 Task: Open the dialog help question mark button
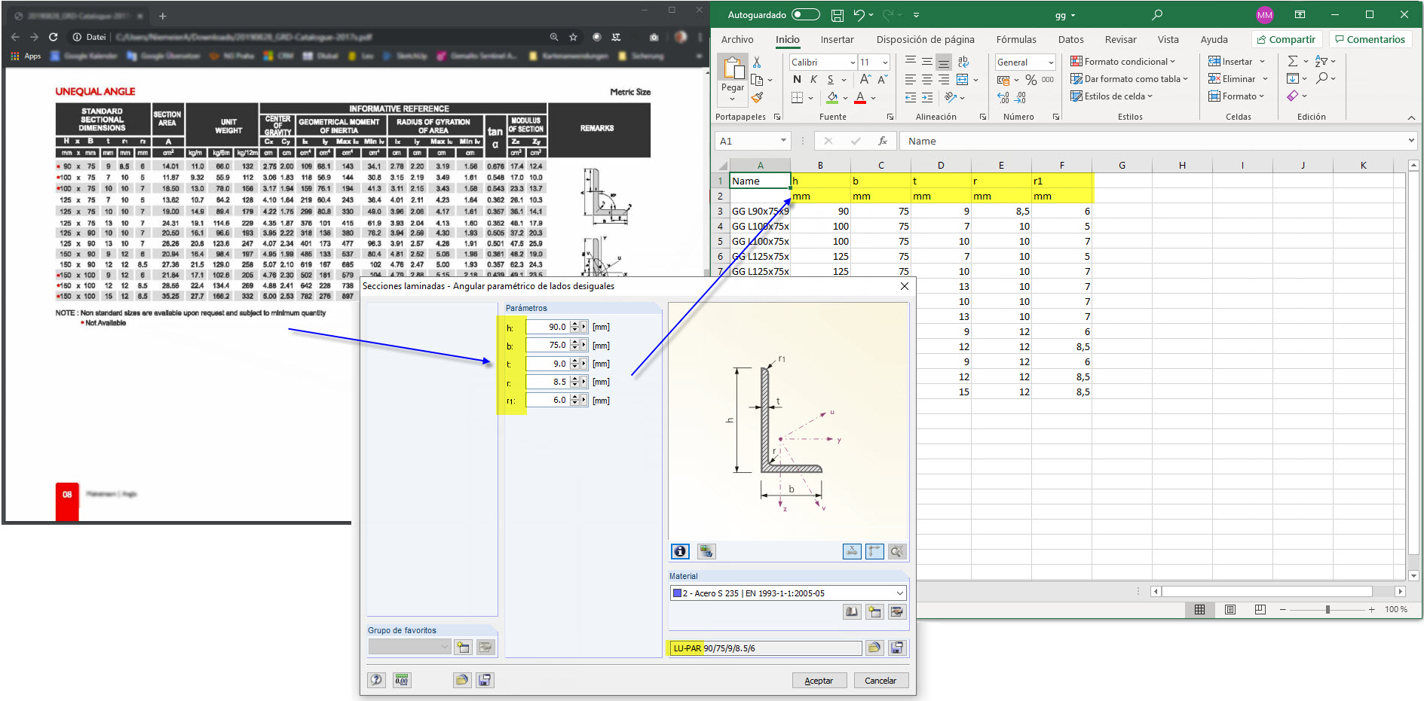pyautogui.click(x=376, y=680)
